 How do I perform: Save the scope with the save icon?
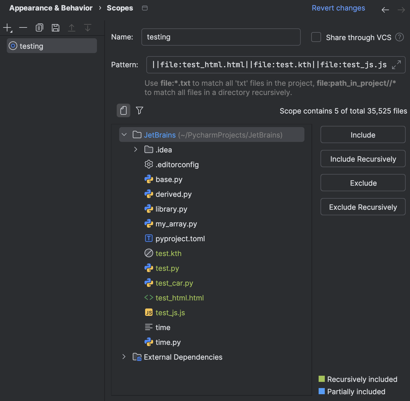[56, 27]
